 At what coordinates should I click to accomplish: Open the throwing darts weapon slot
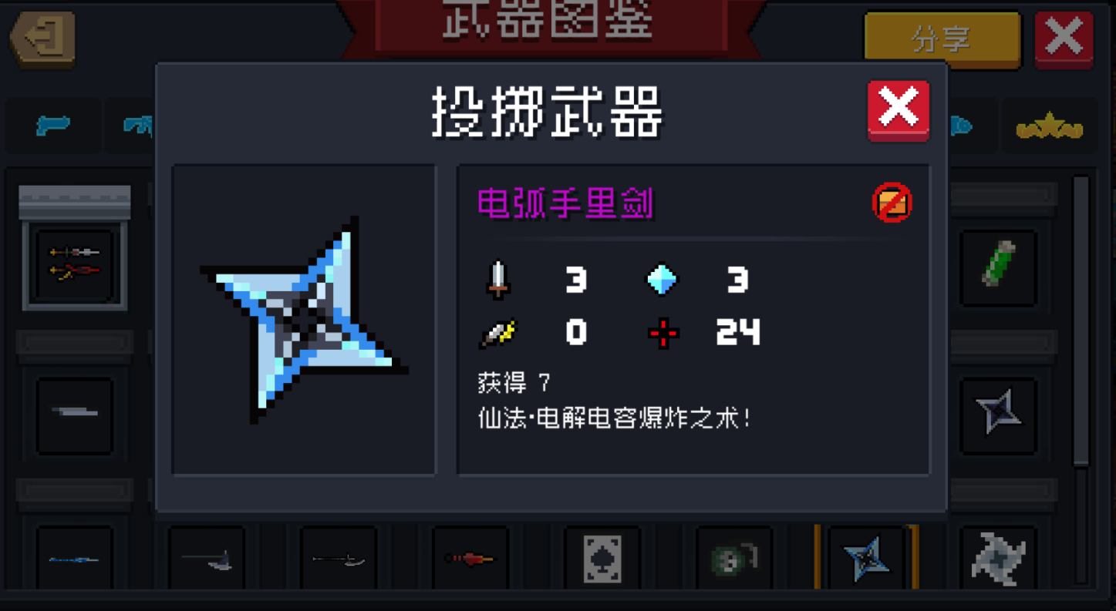click(75, 264)
